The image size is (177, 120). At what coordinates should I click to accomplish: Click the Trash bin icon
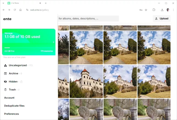tap(5, 90)
